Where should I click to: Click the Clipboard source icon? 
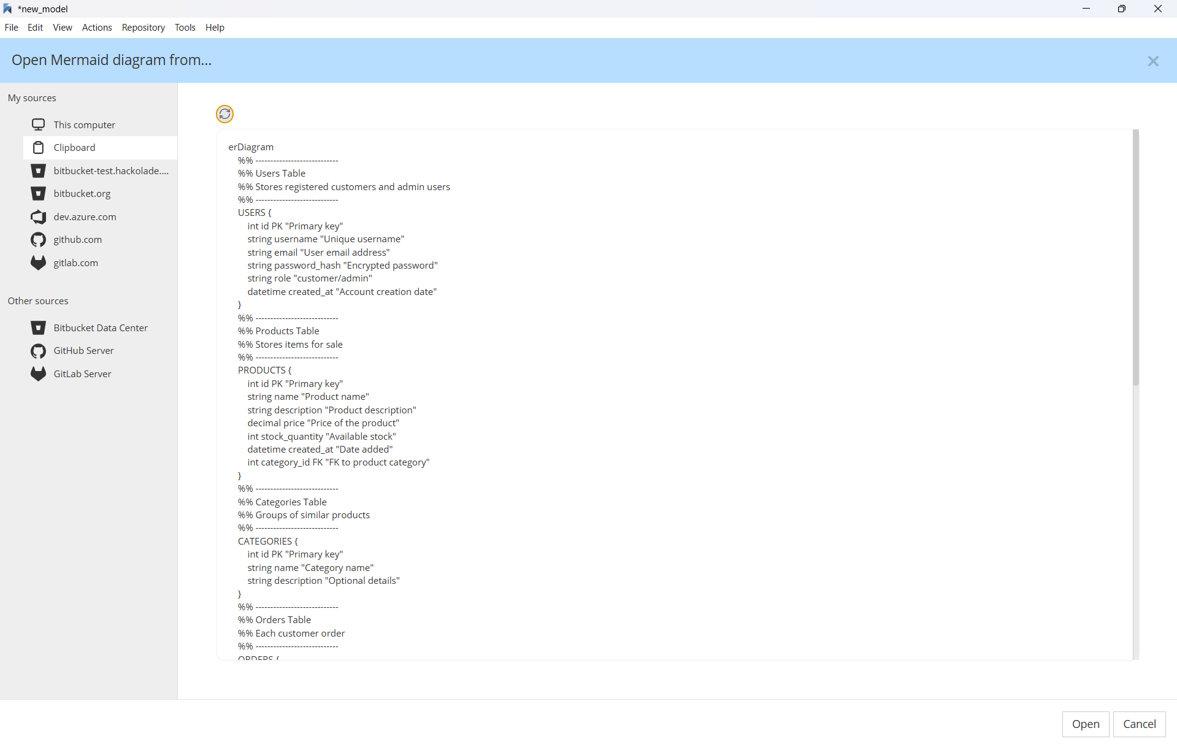(38, 148)
